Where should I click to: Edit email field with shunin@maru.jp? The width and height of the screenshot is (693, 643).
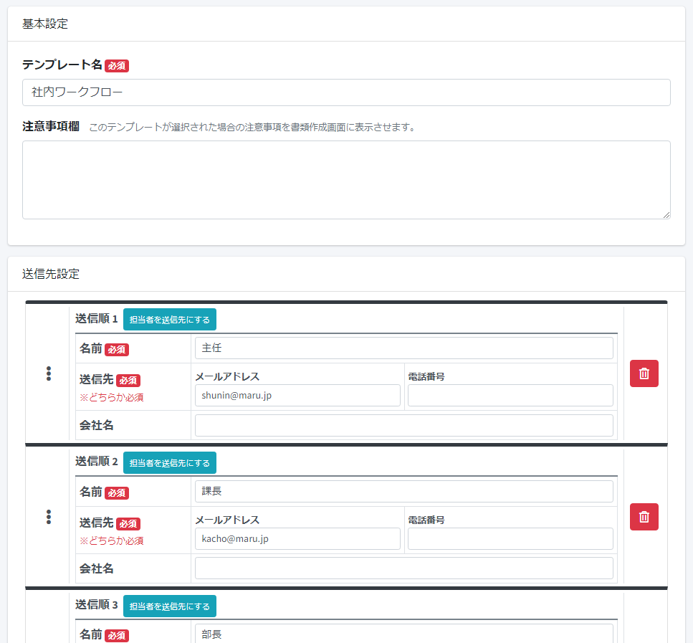tap(297, 396)
